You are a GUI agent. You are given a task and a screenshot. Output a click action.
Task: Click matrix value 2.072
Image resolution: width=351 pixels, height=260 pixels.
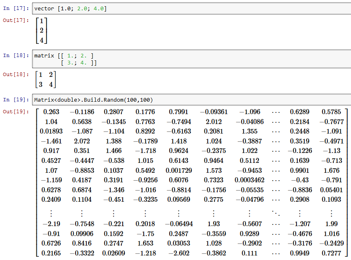pyautogui.click(x=82, y=141)
